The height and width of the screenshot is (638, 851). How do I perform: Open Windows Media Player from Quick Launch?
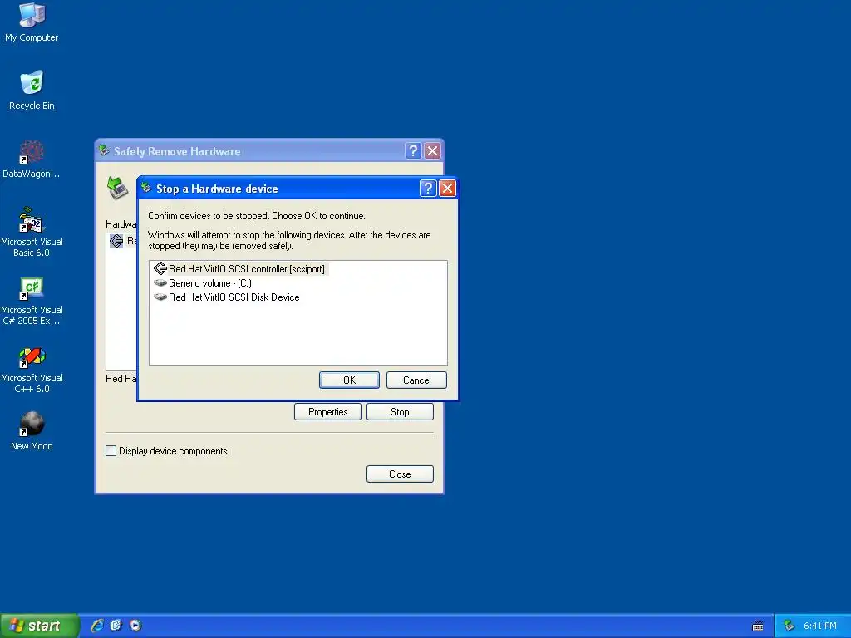tap(135, 626)
